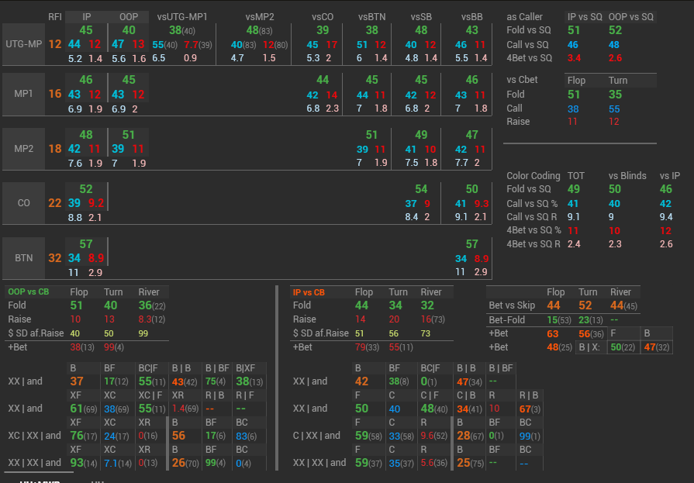Viewport: 694px width, 483px height.
Task: Click the 'IP vs SQ' column header
Action: (584, 16)
